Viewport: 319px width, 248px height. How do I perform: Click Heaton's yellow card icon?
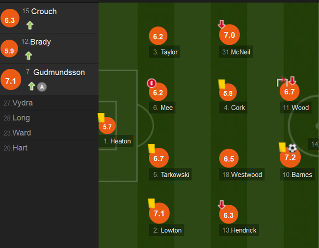coord(102,118)
